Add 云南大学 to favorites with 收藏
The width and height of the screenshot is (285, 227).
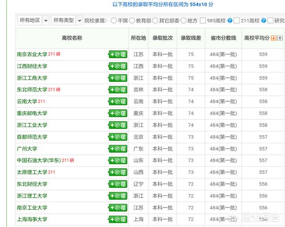pyautogui.click(x=118, y=101)
